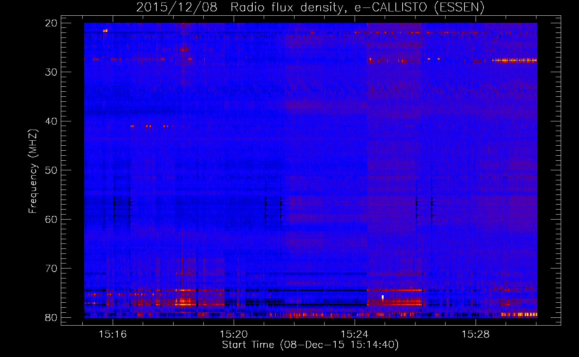Click the time tick label "15:28"

pos(476,335)
